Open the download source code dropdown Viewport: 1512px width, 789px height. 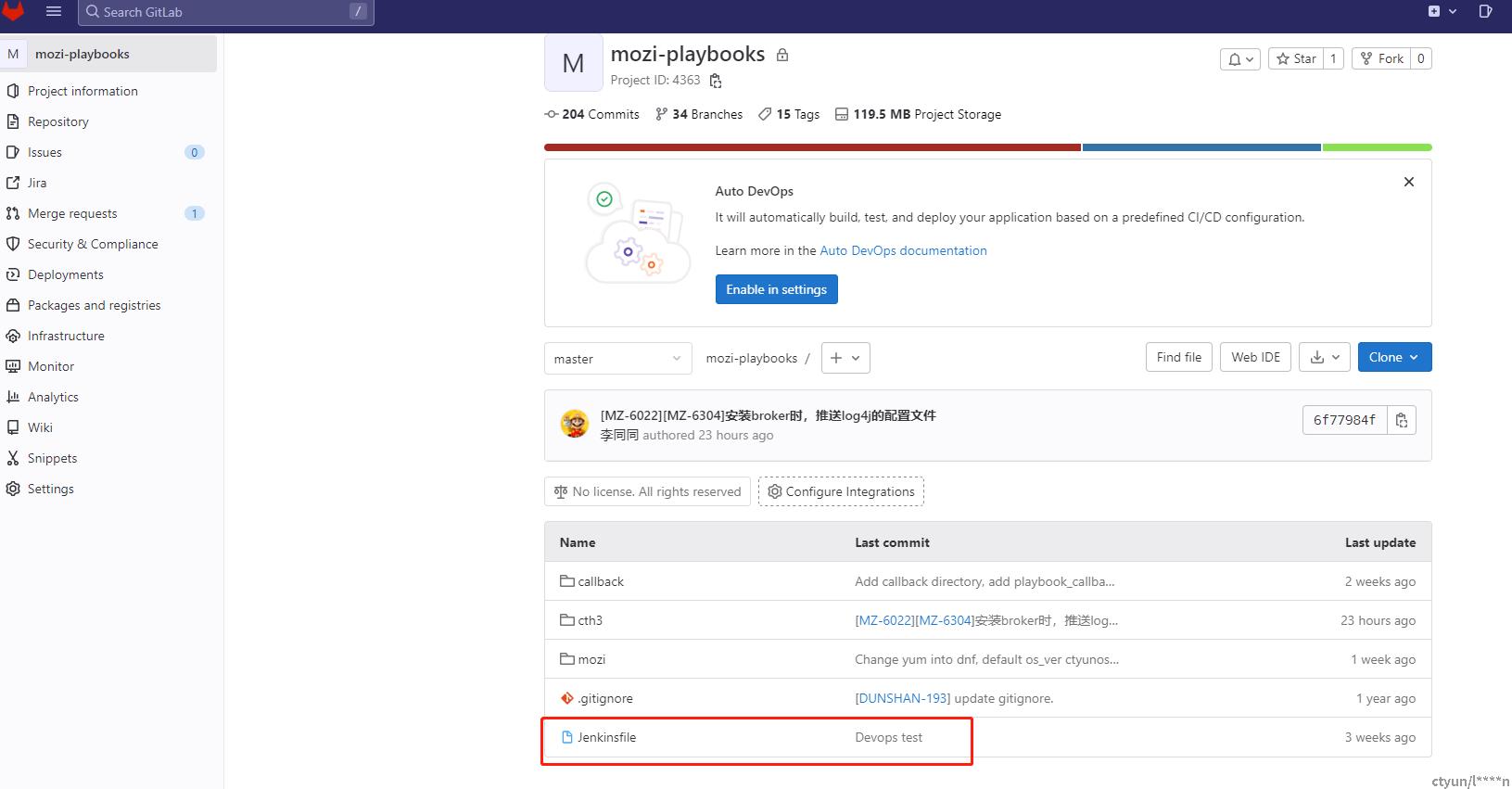[x=1325, y=357]
